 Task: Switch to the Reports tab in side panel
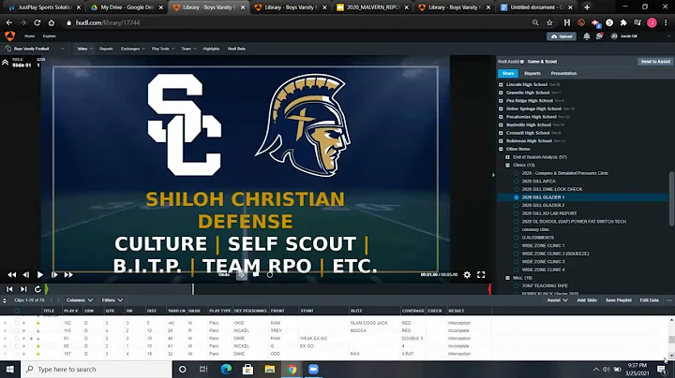532,74
